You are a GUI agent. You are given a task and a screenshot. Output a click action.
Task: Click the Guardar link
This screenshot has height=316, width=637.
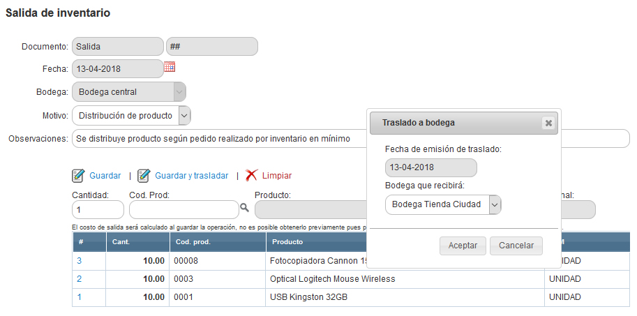105,176
